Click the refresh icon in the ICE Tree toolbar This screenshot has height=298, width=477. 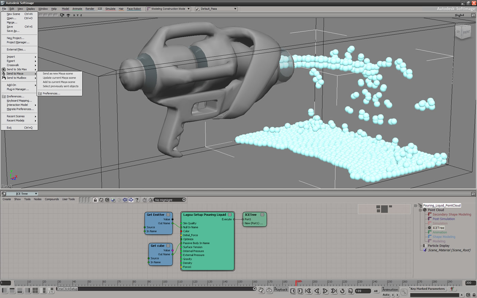point(101,200)
